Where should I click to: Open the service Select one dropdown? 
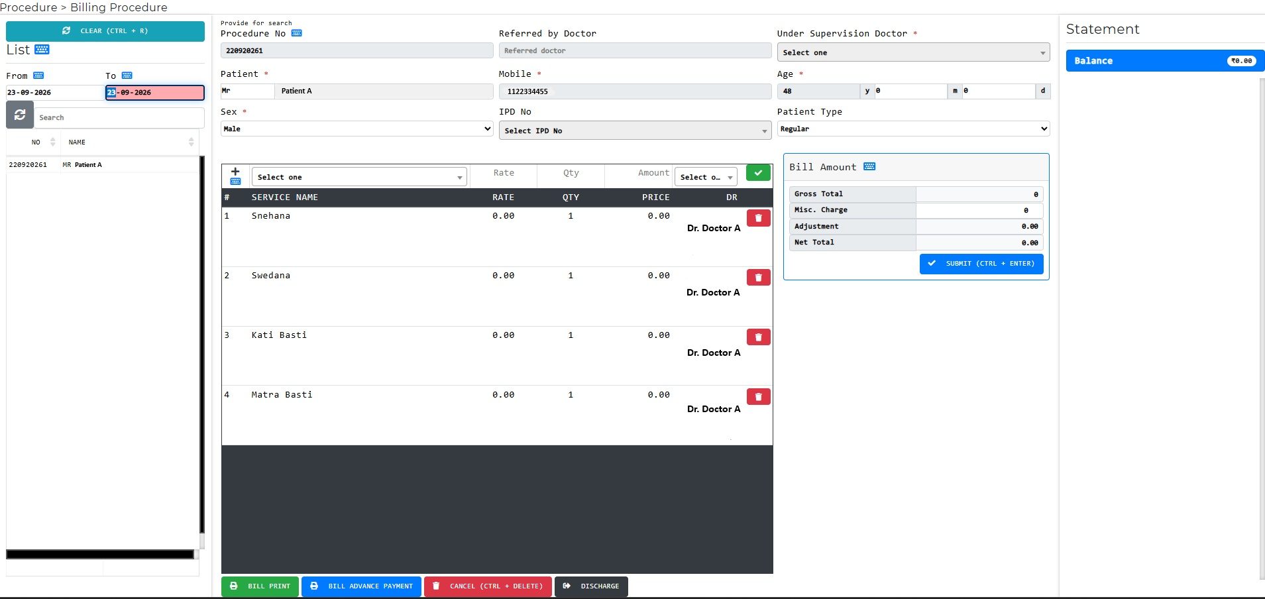click(359, 177)
